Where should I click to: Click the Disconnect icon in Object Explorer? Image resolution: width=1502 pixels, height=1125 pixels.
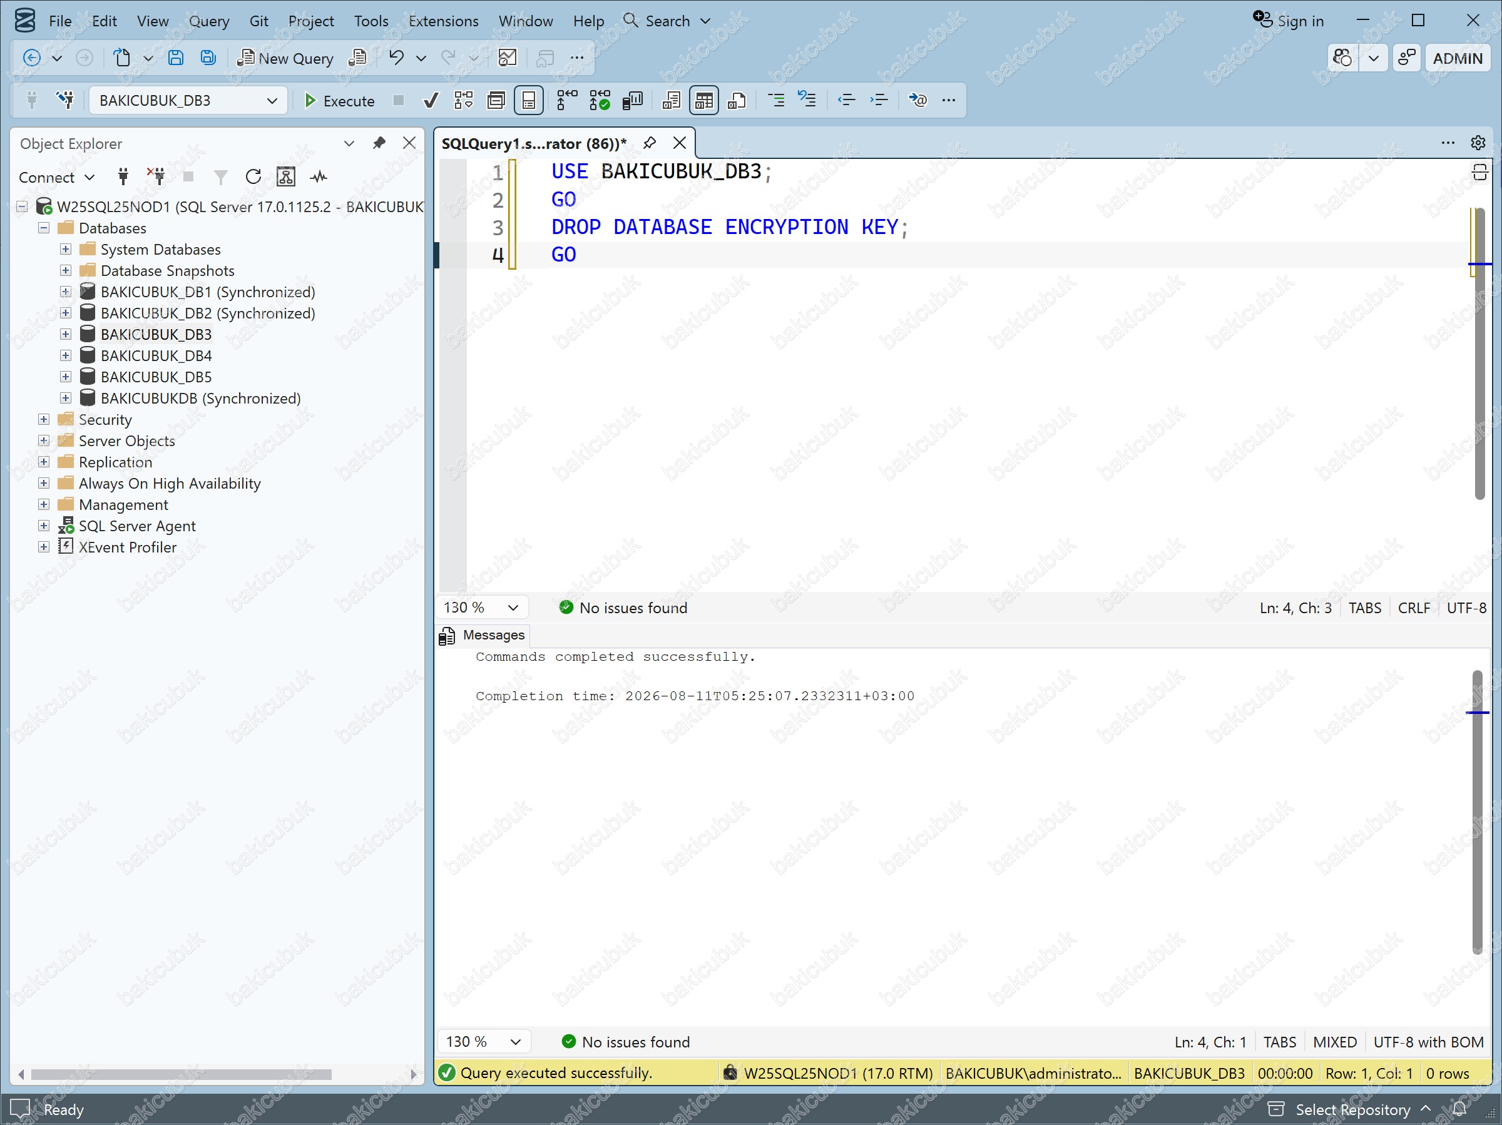(156, 177)
